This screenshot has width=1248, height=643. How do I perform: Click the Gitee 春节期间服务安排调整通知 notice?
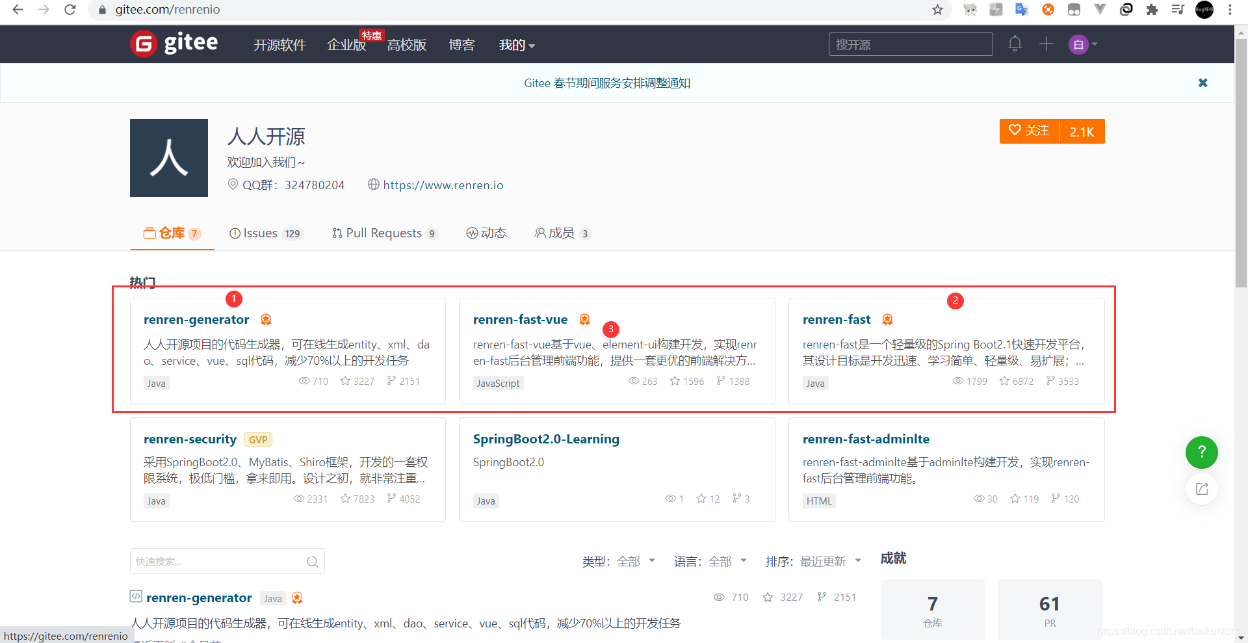click(607, 83)
